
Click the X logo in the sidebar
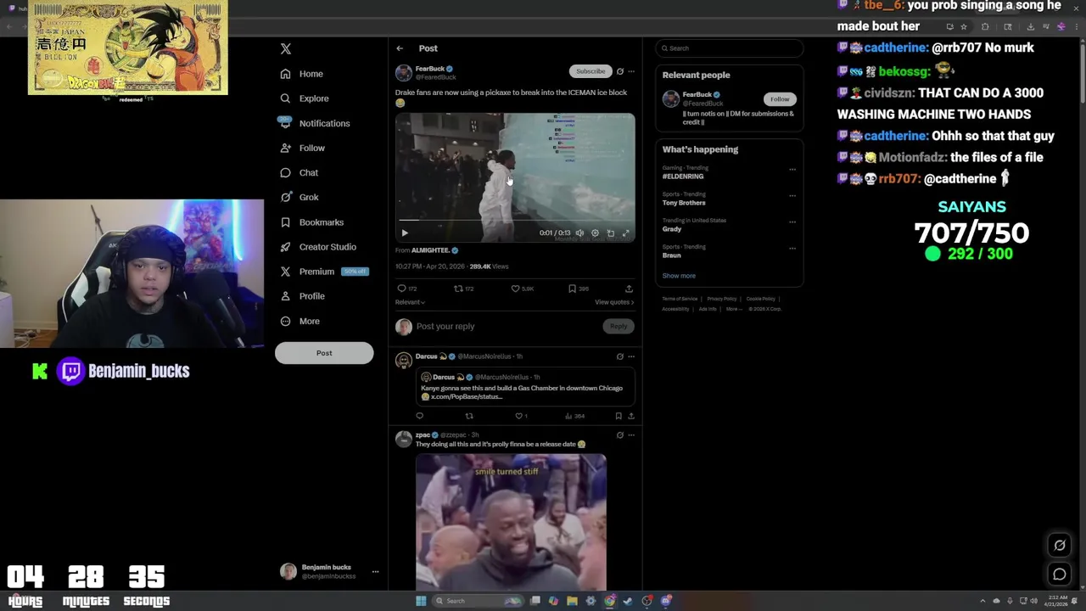click(286, 49)
